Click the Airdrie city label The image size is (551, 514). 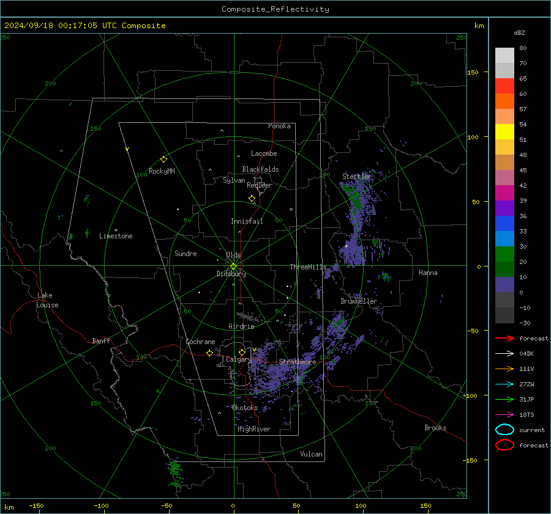click(241, 326)
